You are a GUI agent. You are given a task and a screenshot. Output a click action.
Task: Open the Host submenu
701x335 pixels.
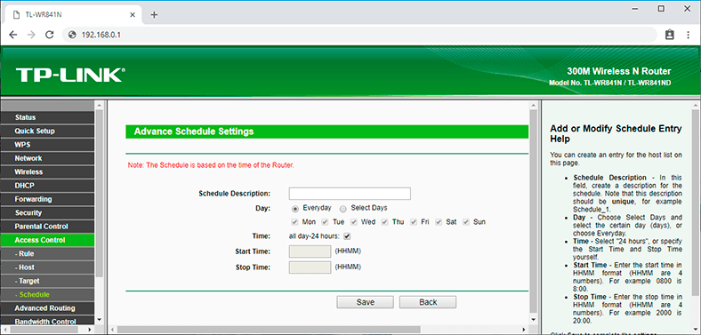point(47,267)
